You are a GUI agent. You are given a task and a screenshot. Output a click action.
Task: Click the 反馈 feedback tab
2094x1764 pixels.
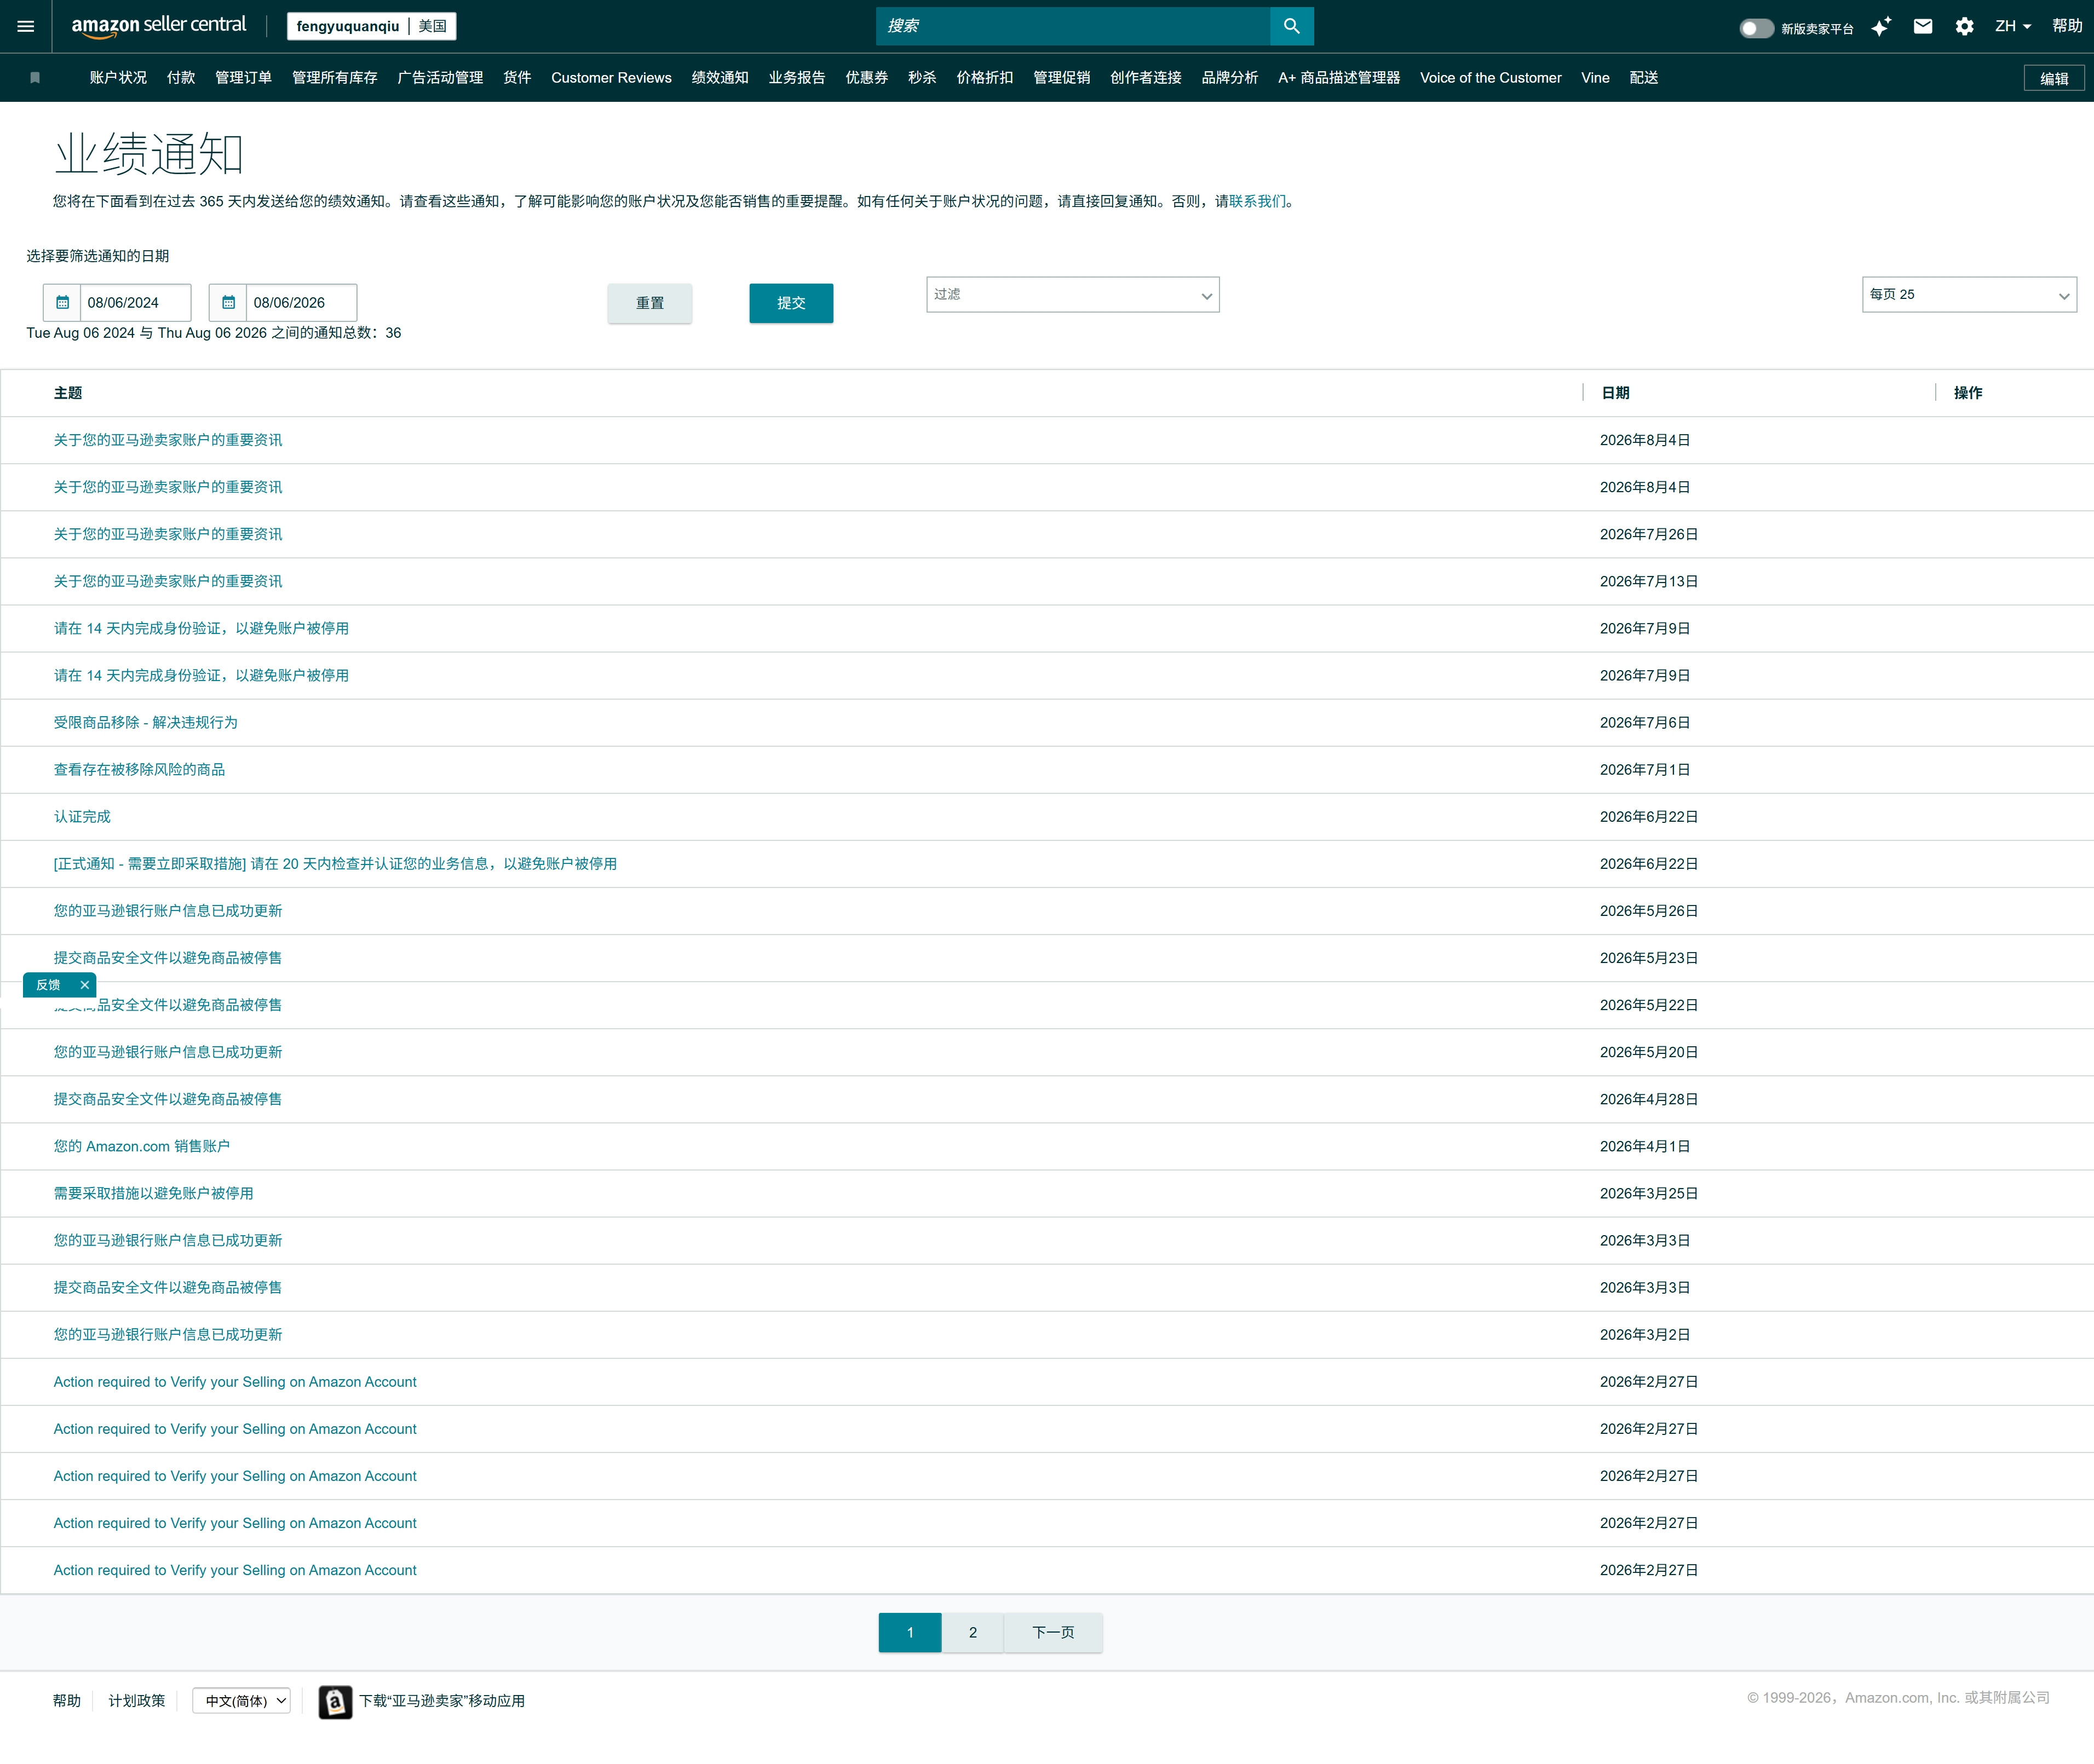point(48,985)
